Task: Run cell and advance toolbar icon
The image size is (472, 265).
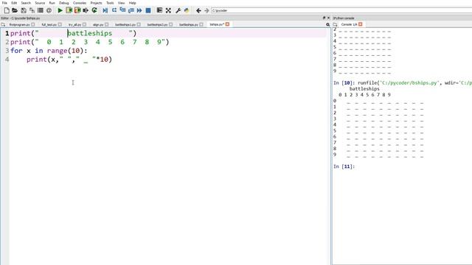Action: click(x=77, y=10)
